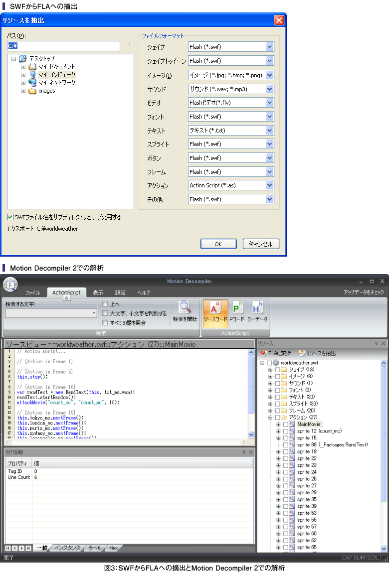Screen dimensions: 389x573
Task: Open the ActionScript ribbon tab
Action: 66,292
